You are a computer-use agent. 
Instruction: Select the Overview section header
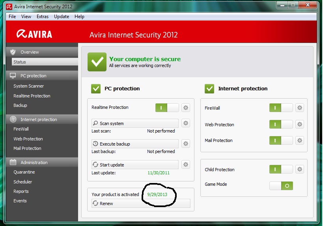(x=42, y=52)
